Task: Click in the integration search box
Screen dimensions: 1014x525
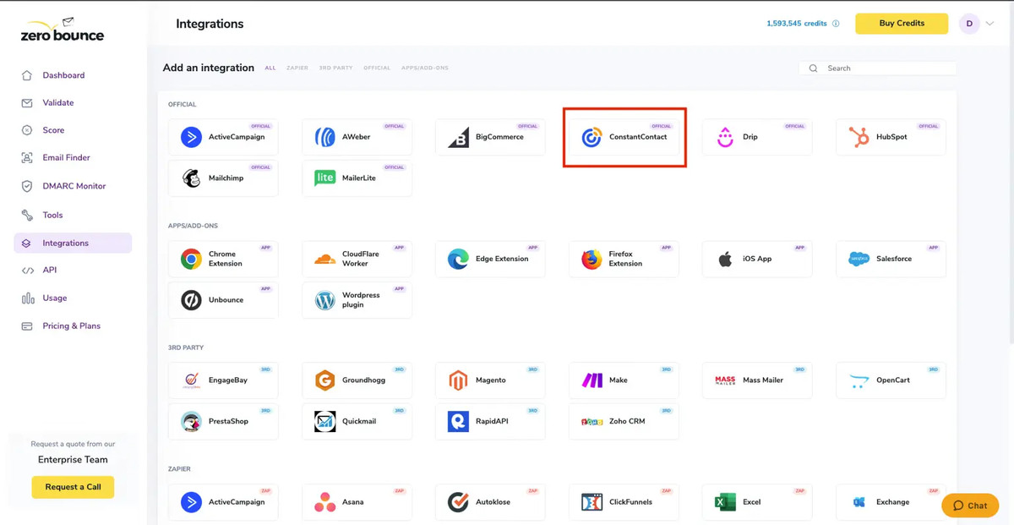Action: [879, 68]
